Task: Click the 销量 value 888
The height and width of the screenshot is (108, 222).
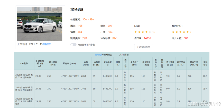Action: (80, 32)
